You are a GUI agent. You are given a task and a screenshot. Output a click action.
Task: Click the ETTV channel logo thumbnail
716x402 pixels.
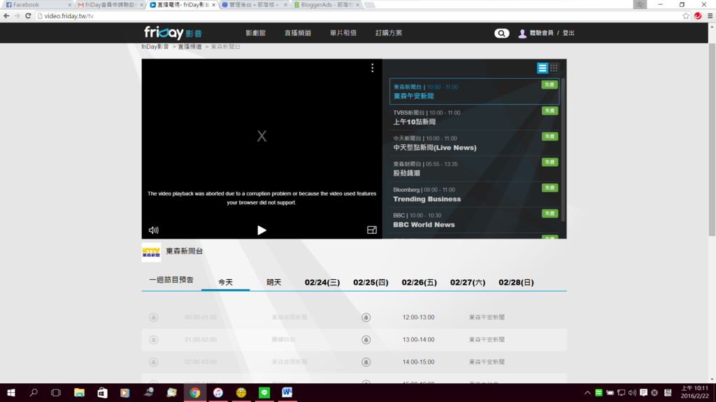(x=151, y=252)
